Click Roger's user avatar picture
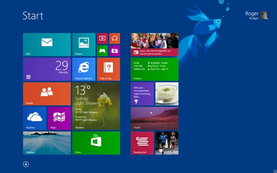Image resolution: width=277 pixels, height=173 pixels. [264, 15]
